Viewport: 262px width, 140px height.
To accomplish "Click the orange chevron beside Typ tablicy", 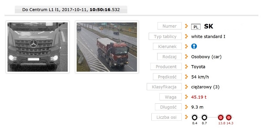I will (186, 36).
